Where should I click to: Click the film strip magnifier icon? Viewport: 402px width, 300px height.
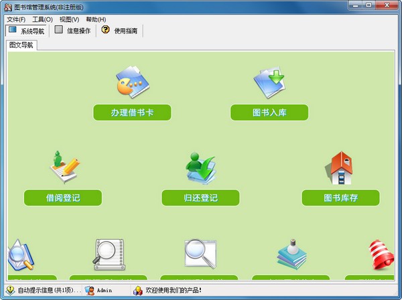coord(109,254)
